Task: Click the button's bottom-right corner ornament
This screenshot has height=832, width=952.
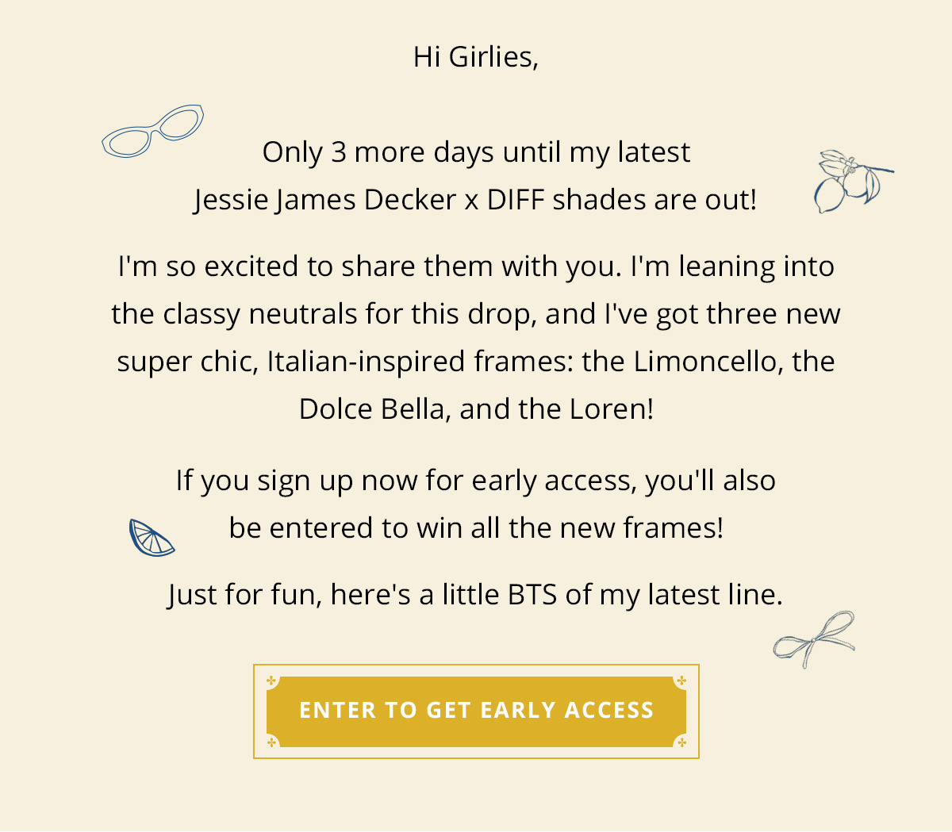Action: (x=681, y=742)
